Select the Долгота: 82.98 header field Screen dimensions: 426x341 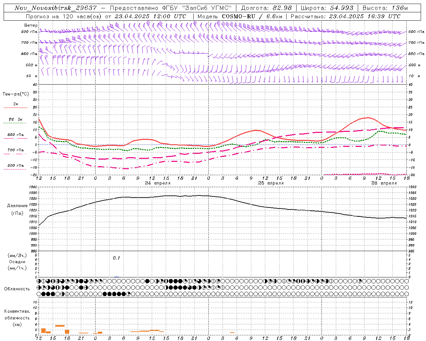pos(266,8)
